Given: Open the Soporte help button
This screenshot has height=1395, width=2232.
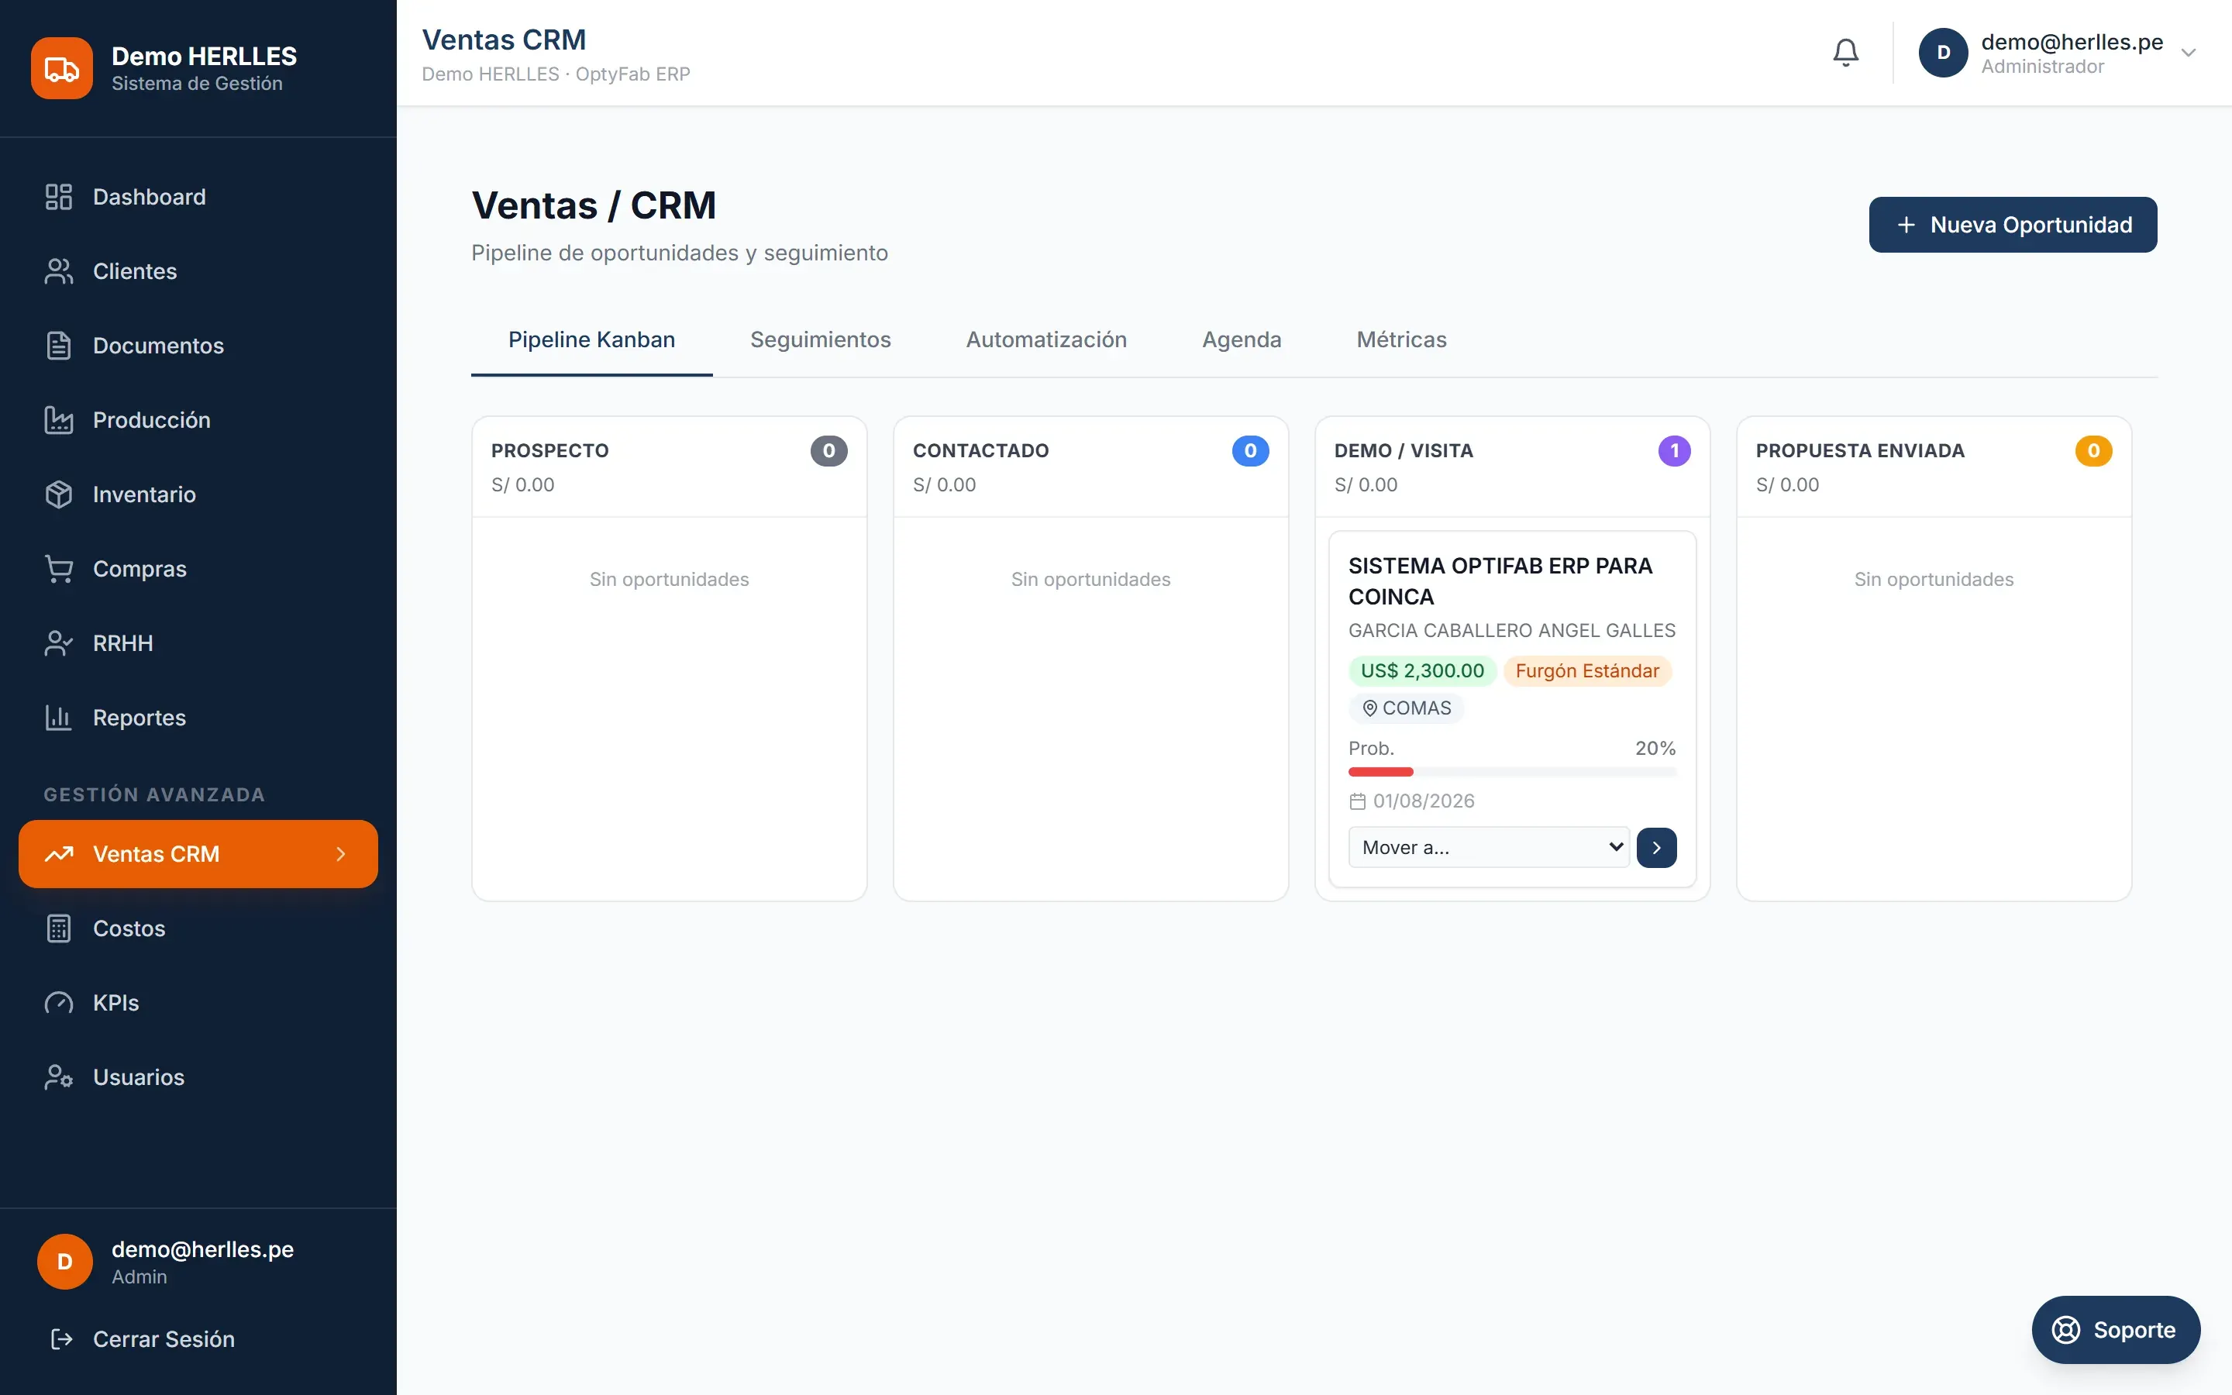Looking at the screenshot, I should click(x=2116, y=1329).
